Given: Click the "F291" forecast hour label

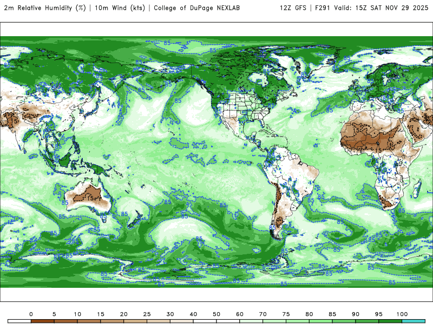Looking at the screenshot, I should [322, 8].
